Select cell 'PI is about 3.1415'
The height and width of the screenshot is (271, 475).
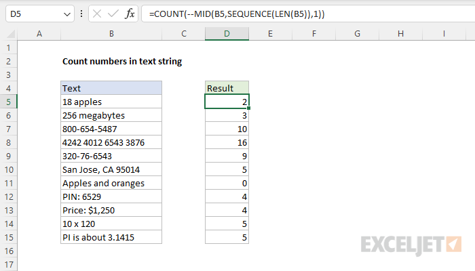[111, 237]
